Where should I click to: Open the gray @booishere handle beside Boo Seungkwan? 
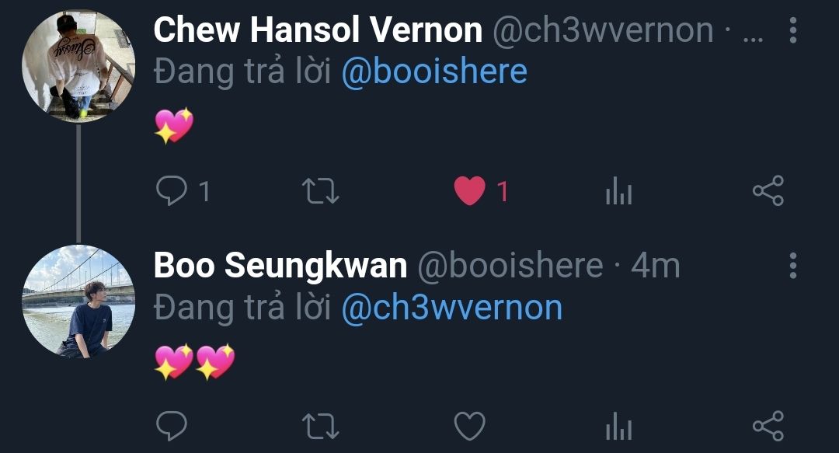510,266
